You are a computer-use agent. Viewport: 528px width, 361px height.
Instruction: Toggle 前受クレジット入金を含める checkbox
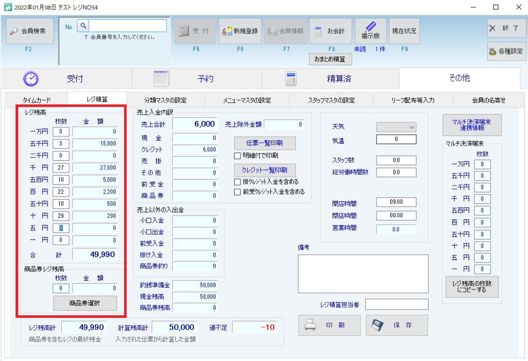[x=238, y=192]
